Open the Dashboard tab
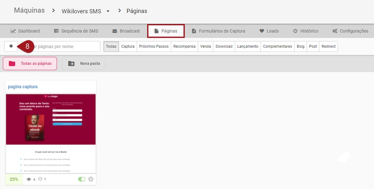 point(25,31)
